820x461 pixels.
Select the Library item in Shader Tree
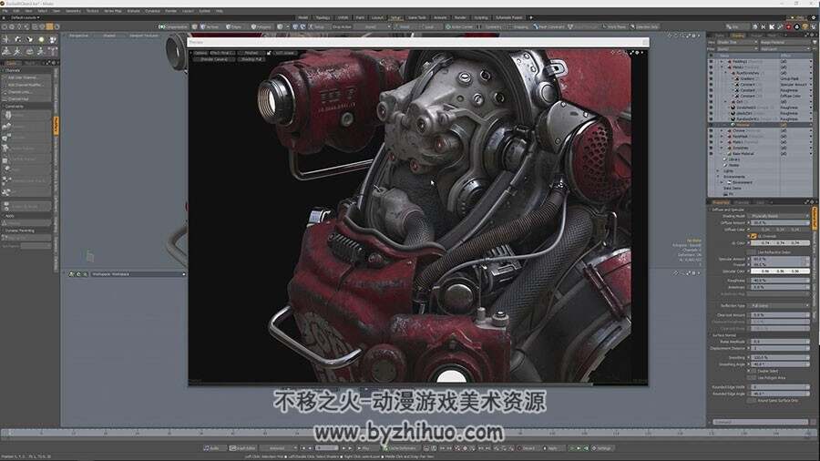coord(733,159)
